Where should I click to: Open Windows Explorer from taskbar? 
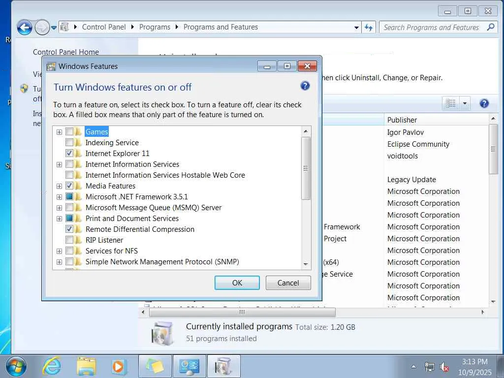point(86,366)
